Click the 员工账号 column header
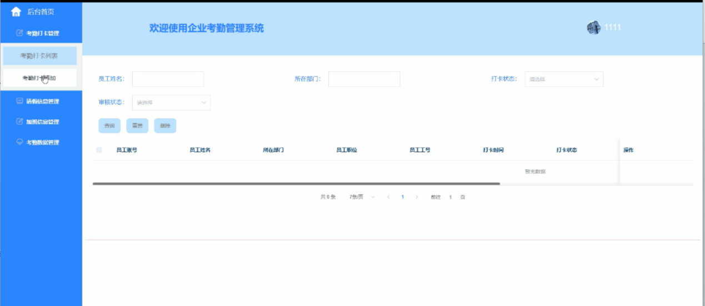 click(x=127, y=150)
